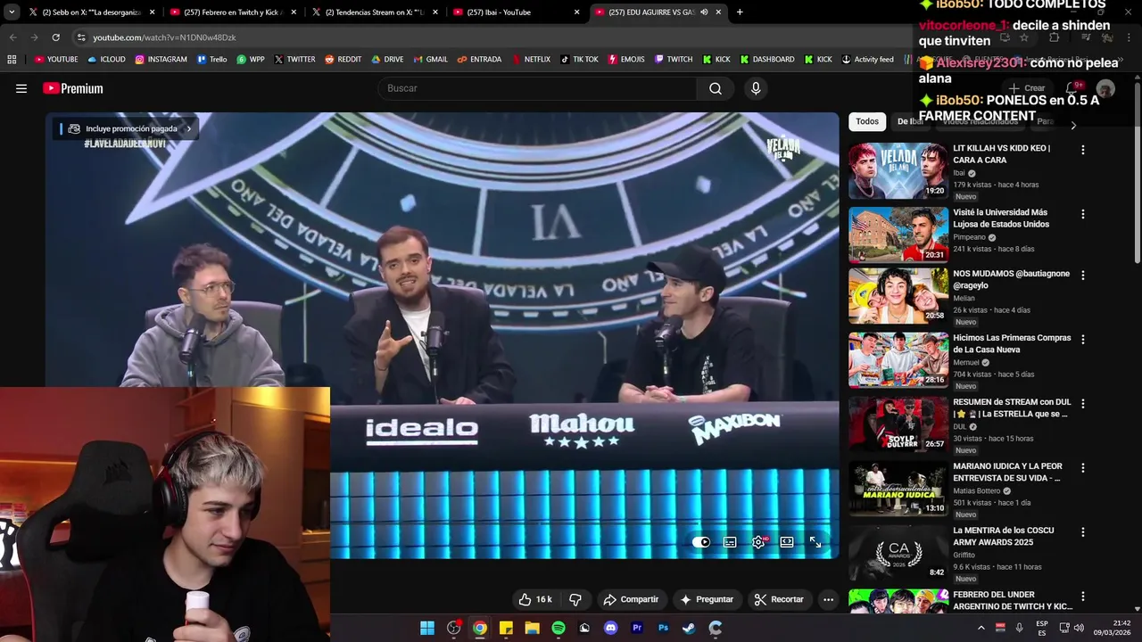Click the search magnifier button
This screenshot has width=1142, height=642.
[x=716, y=88]
